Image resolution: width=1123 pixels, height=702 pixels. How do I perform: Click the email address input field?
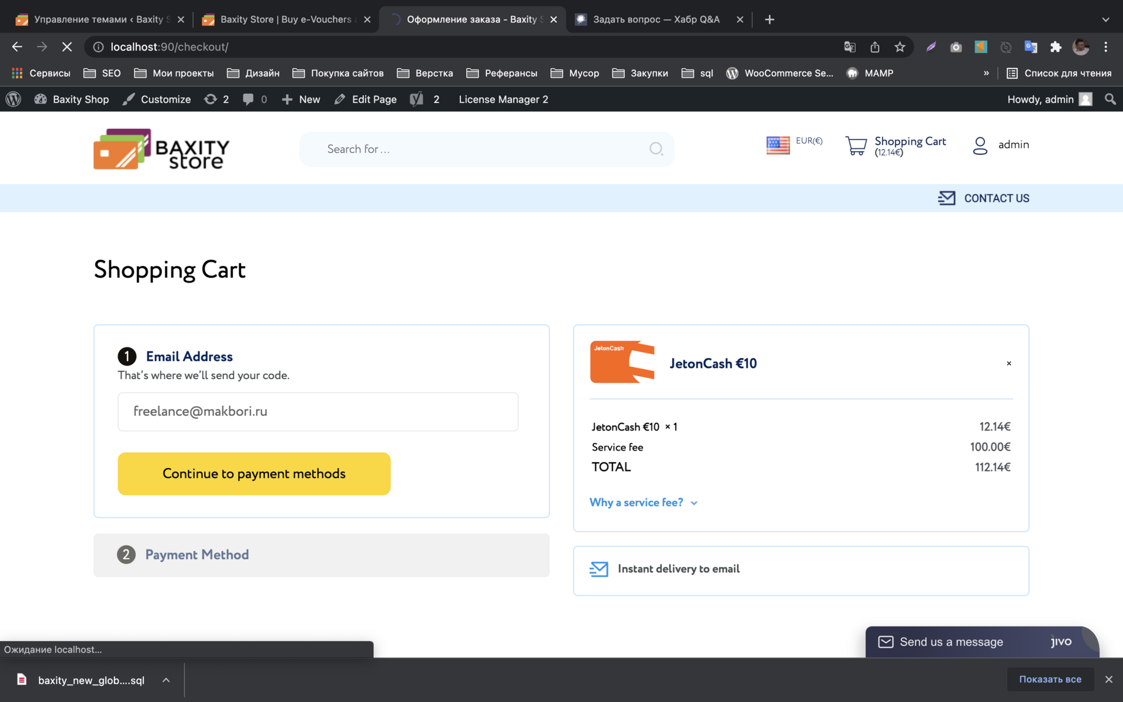[x=318, y=412]
